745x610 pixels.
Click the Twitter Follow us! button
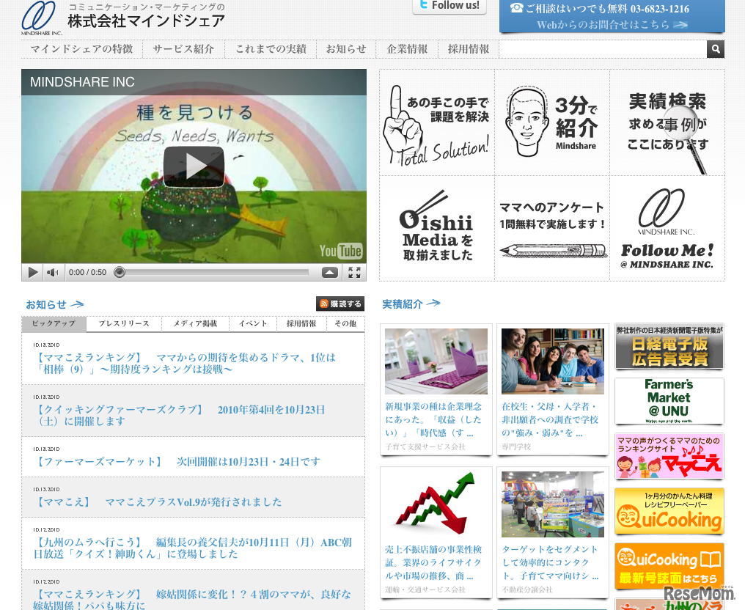pos(449,6)
